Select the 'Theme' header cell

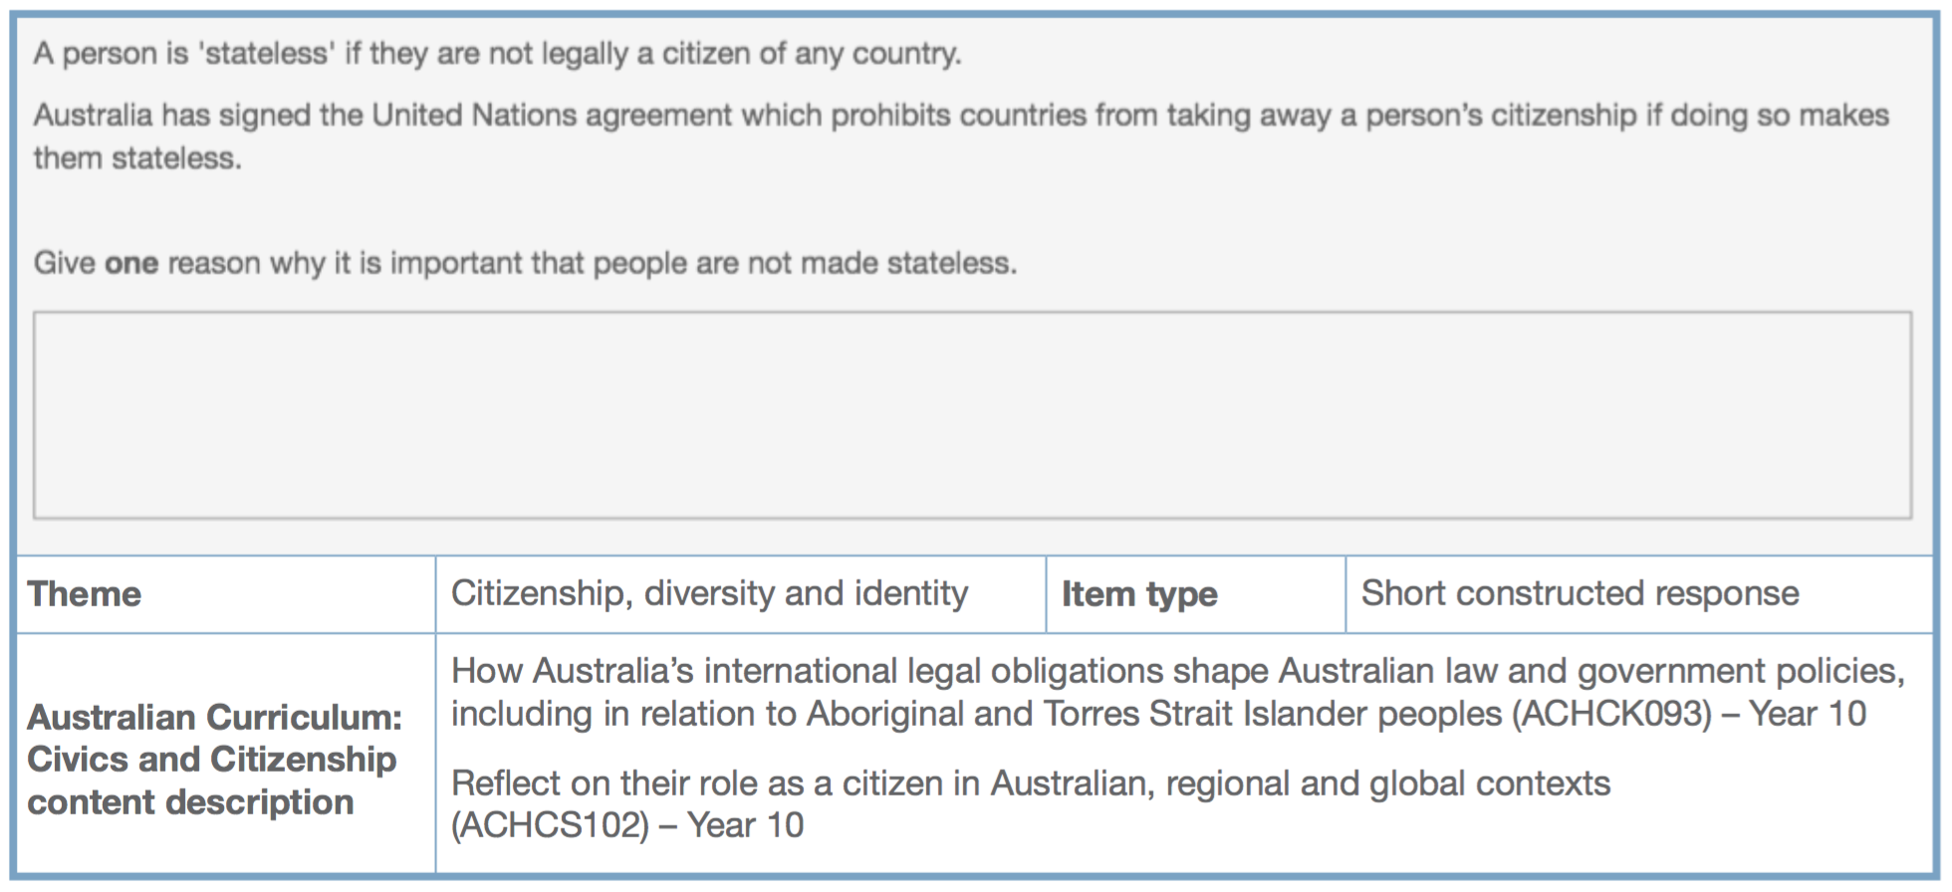pos(226,594)
